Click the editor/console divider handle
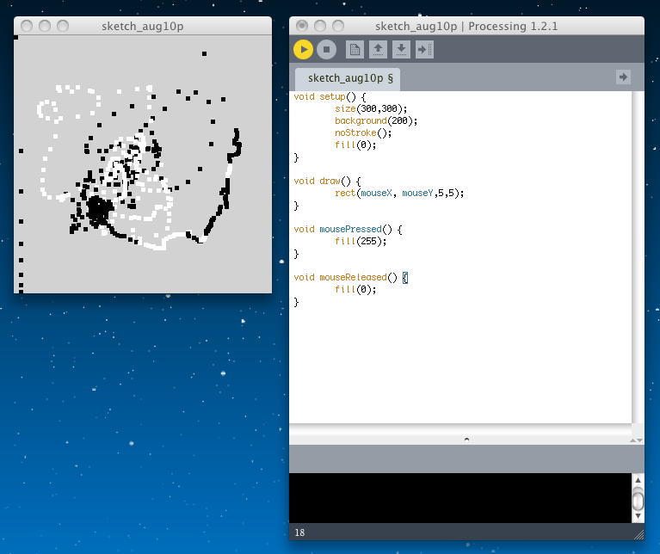The image size is (660, 554). [x=466, y=439]
